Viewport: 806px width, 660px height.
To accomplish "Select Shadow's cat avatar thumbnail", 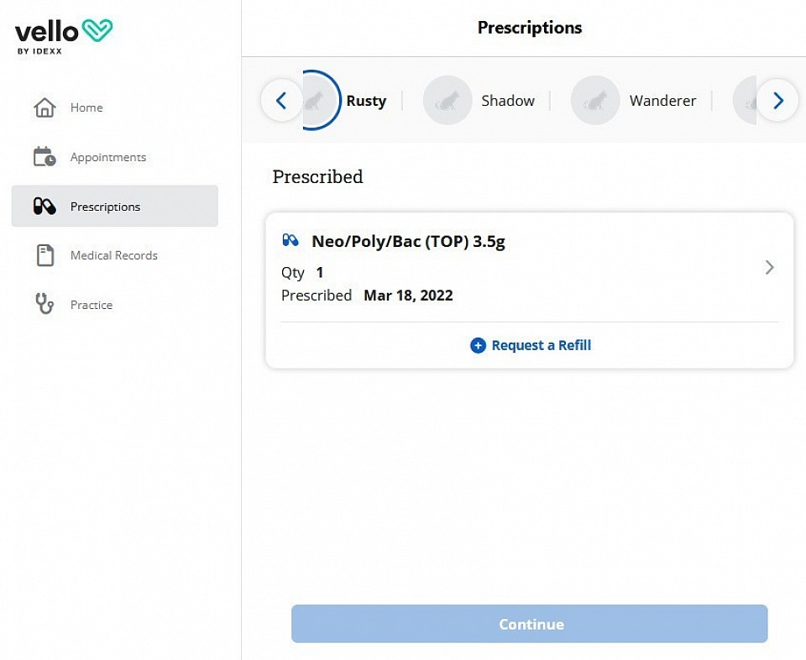I will tap(447, 100).
